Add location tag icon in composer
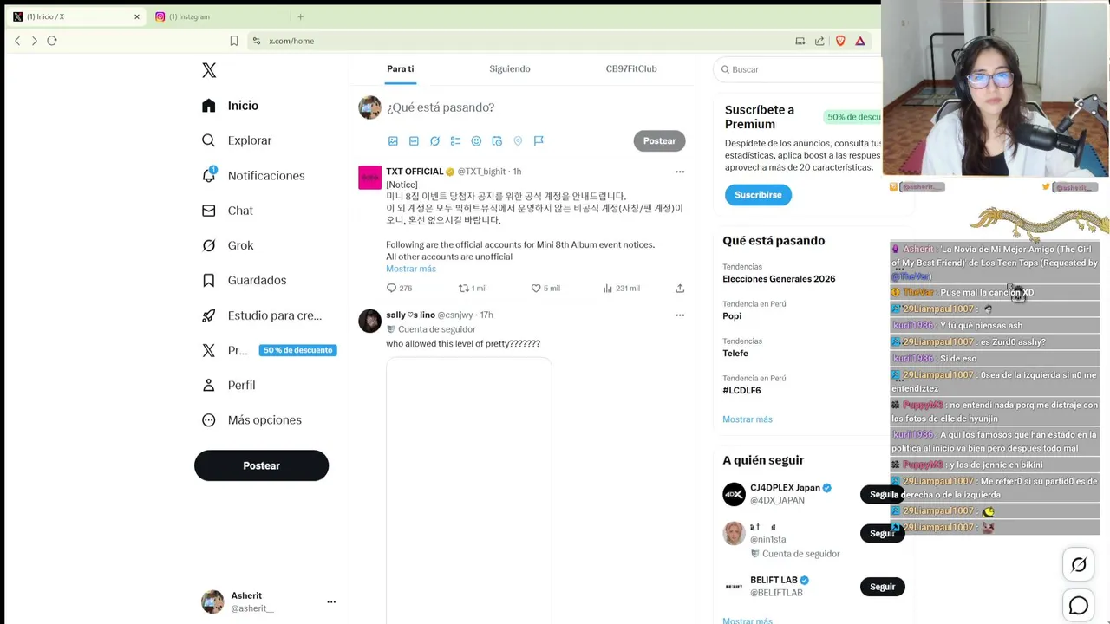The image size is (1110, 624). [x=518, y=141]
